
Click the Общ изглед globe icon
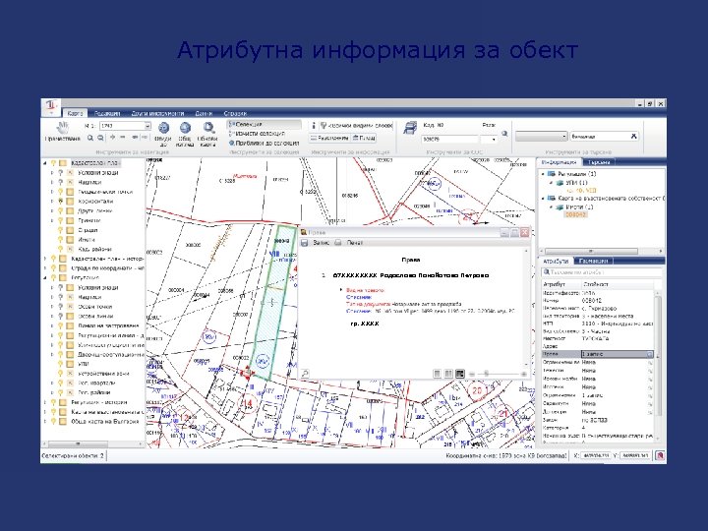[x=185, y=128]
